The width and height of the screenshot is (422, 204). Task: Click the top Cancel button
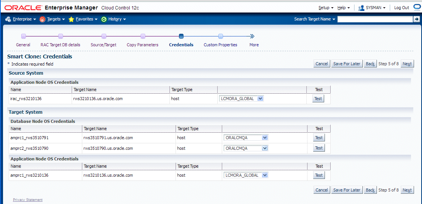pos(322,64)
